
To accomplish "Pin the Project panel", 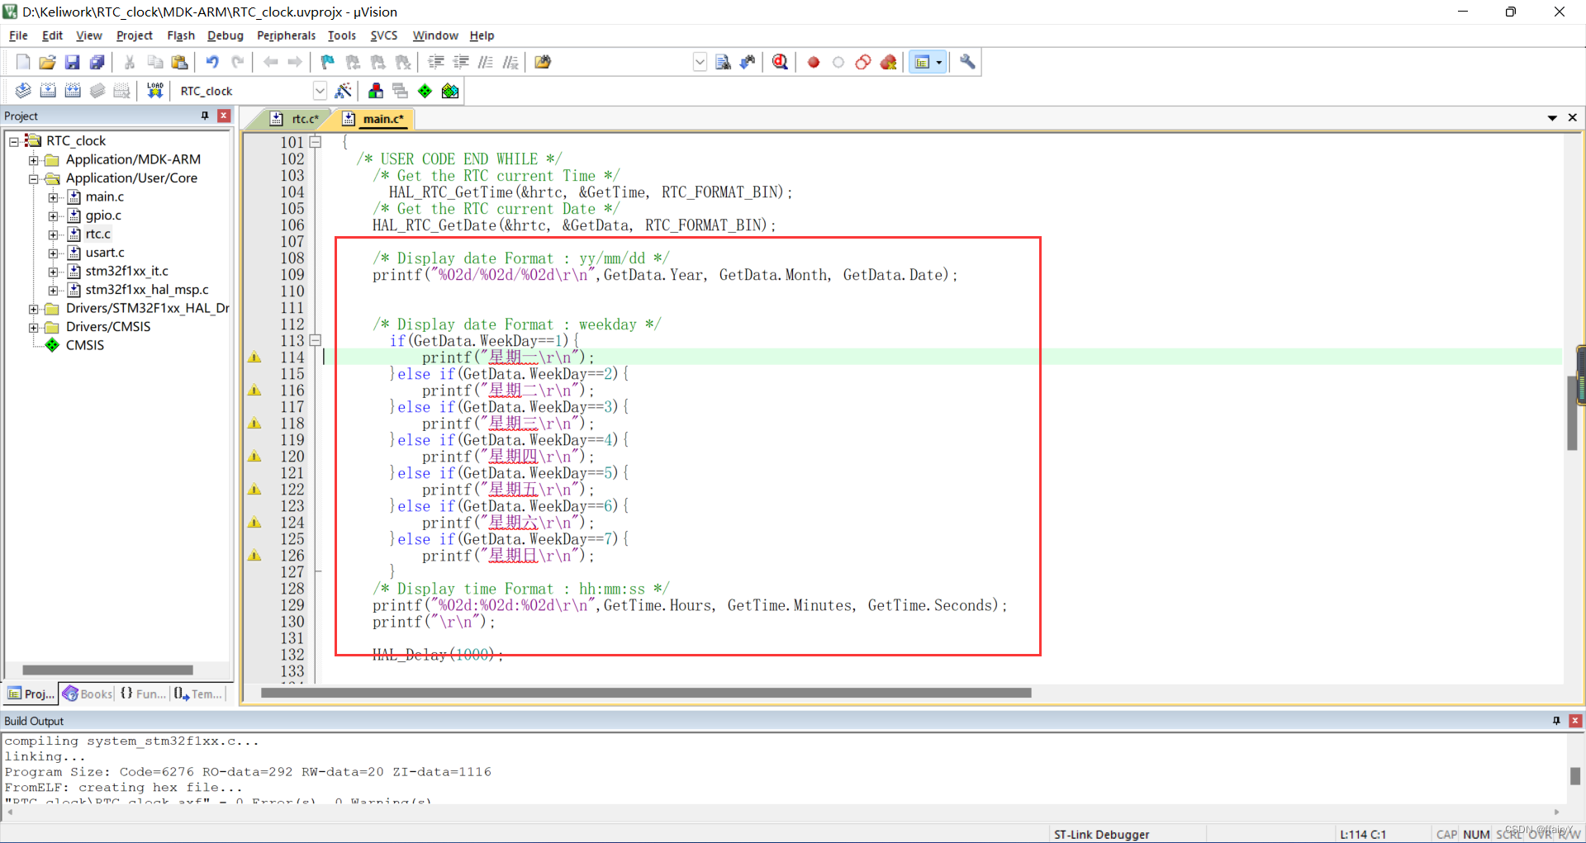I will 205,116.
